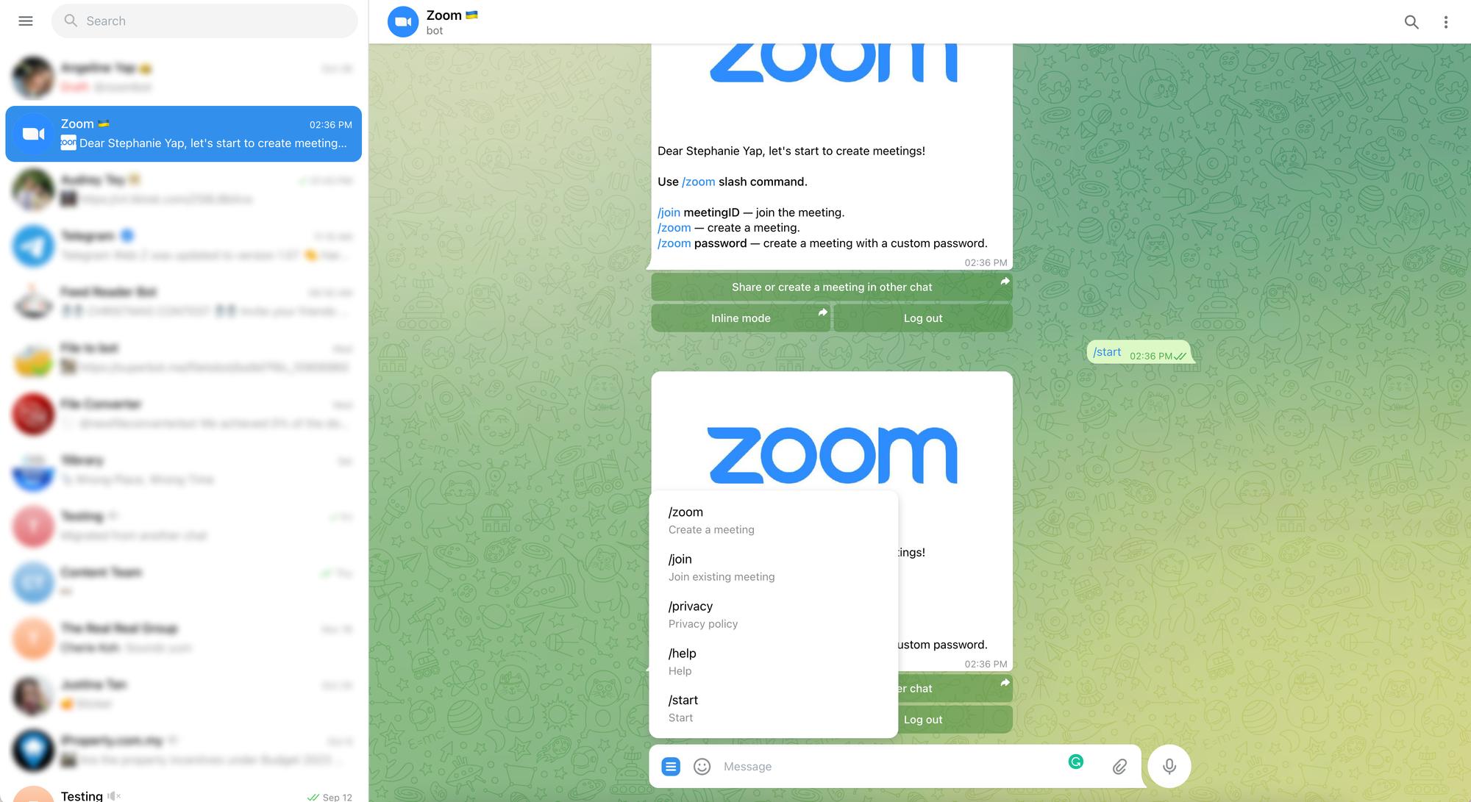
Task: Click the hamburger menu icon top left
Action: [24, 21]
